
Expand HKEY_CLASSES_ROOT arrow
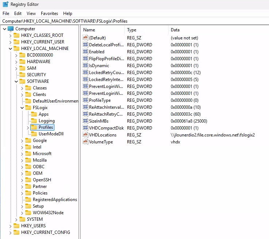(x=10, y=36)
